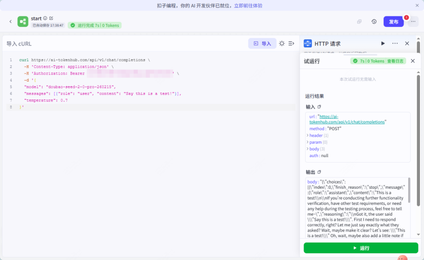This screenshot has width=424, height=260.
Task: Click the back arrow beside the start workflow
Action: point(11,21)
